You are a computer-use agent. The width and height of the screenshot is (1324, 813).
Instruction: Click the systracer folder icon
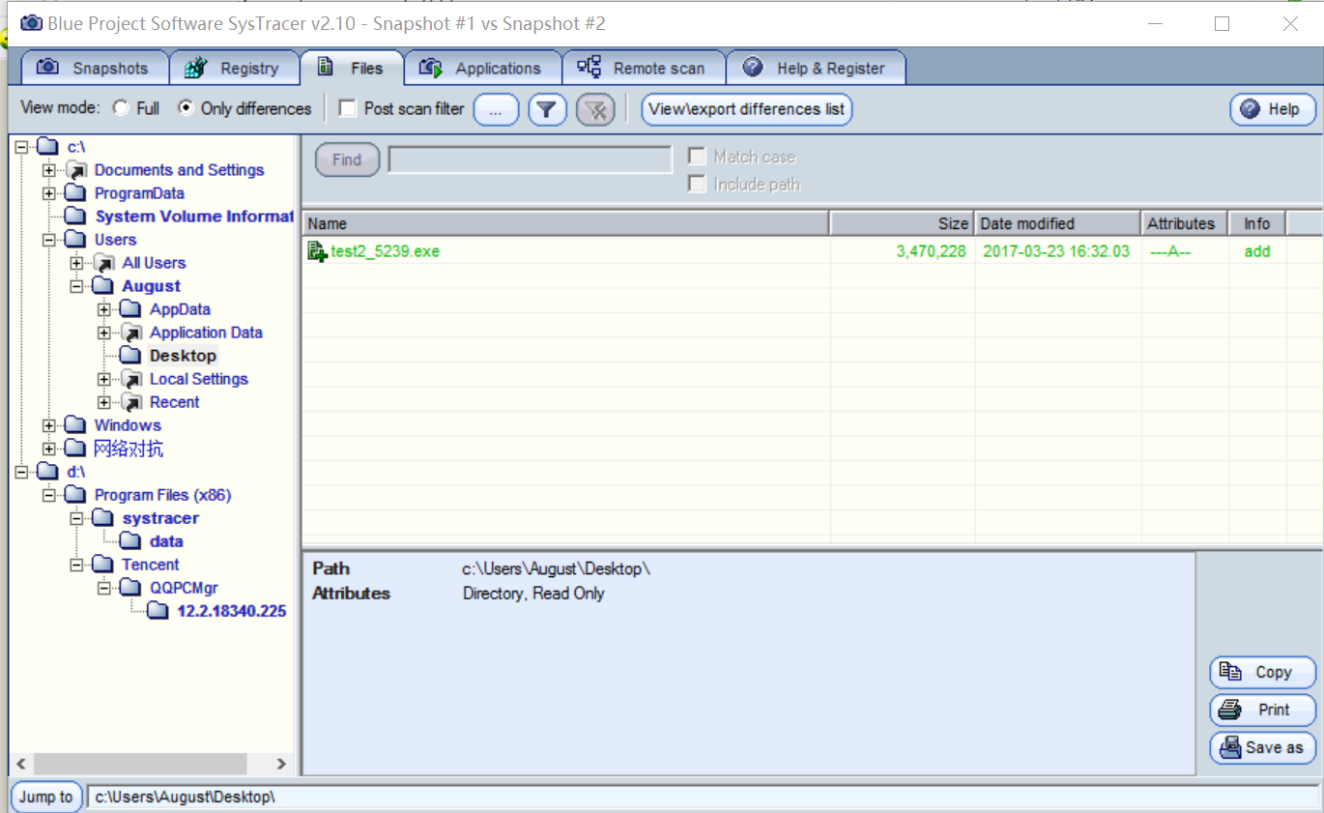(x=103, y=518)
